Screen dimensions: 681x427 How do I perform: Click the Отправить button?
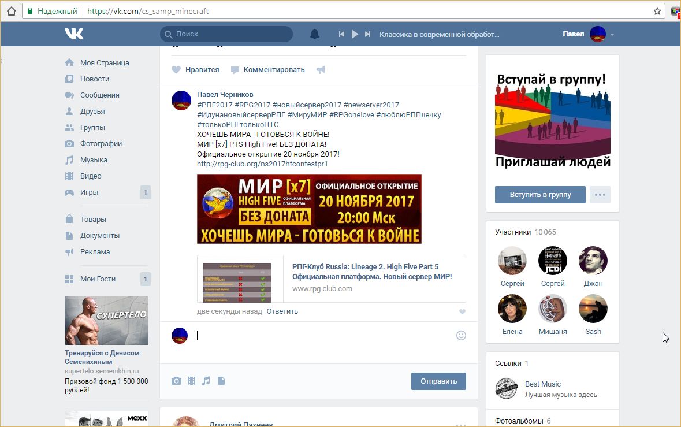click(438, 381)
